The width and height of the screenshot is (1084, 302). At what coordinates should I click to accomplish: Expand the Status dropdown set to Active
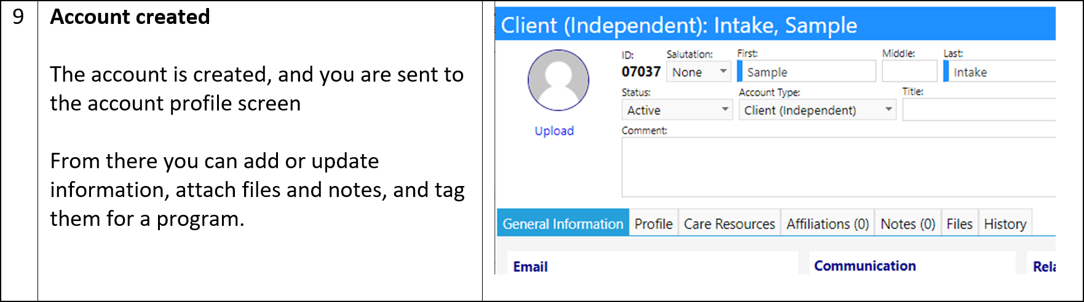[677, 110]
